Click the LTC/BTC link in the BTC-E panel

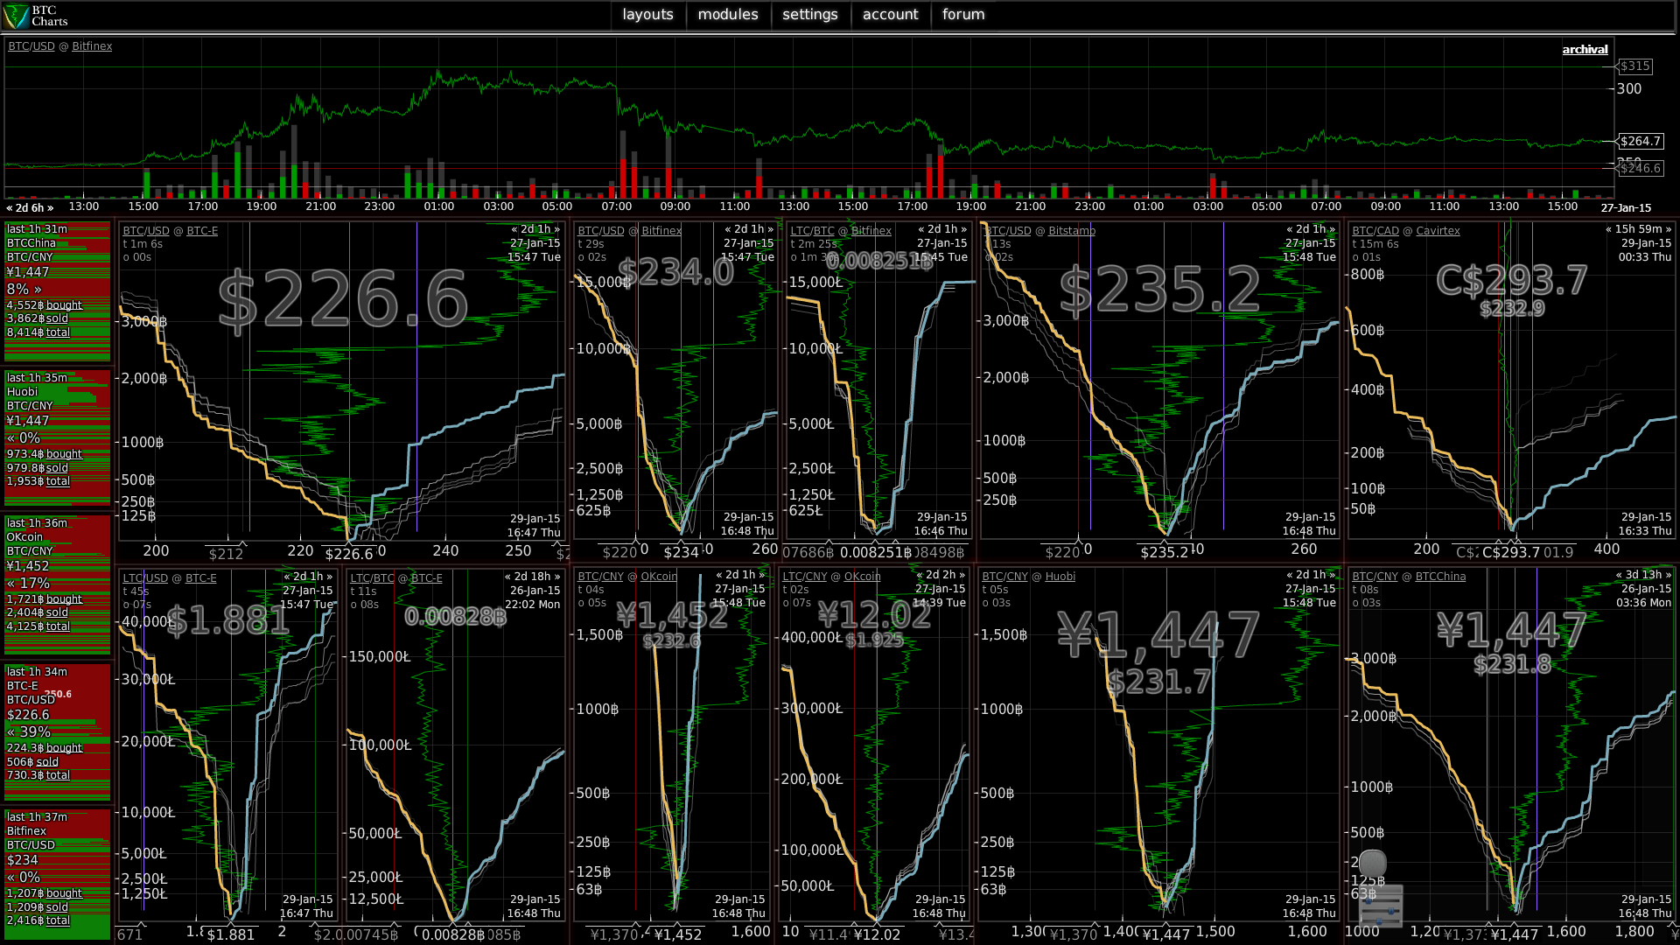pos(372,578)
